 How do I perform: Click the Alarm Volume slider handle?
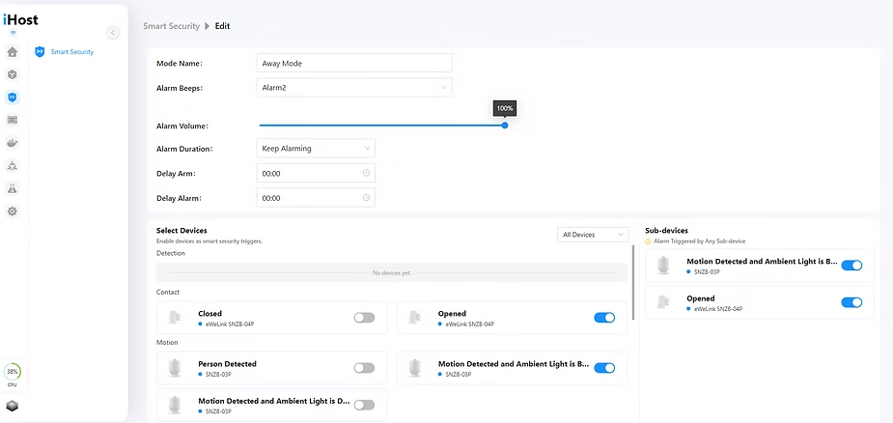(x=505, y=125)
